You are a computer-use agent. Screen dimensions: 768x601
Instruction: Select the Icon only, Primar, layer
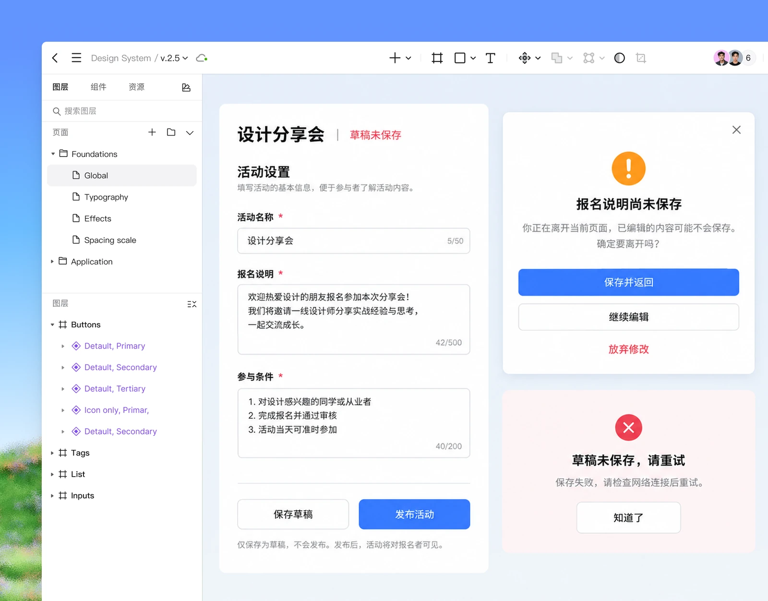coord(117,410)
